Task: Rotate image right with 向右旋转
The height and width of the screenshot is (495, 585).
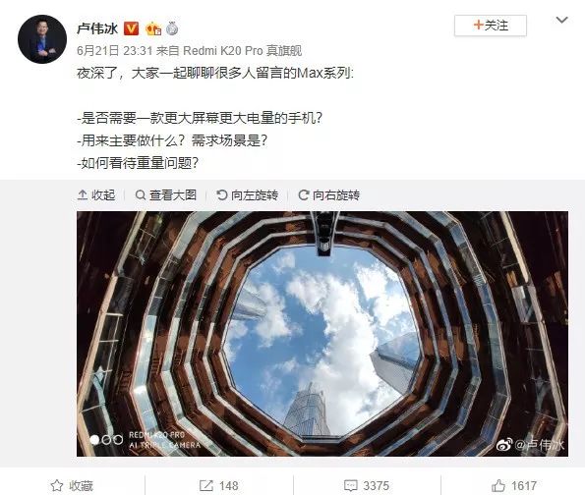Action: [x=329, y=194]
